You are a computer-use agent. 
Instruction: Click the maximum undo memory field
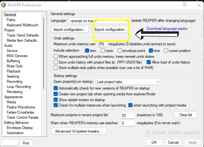[x=102, y=44]
